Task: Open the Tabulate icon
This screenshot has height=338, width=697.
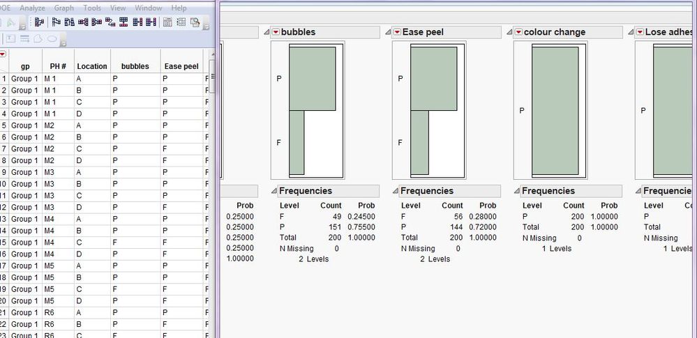Action: click(x=167, y=22)
